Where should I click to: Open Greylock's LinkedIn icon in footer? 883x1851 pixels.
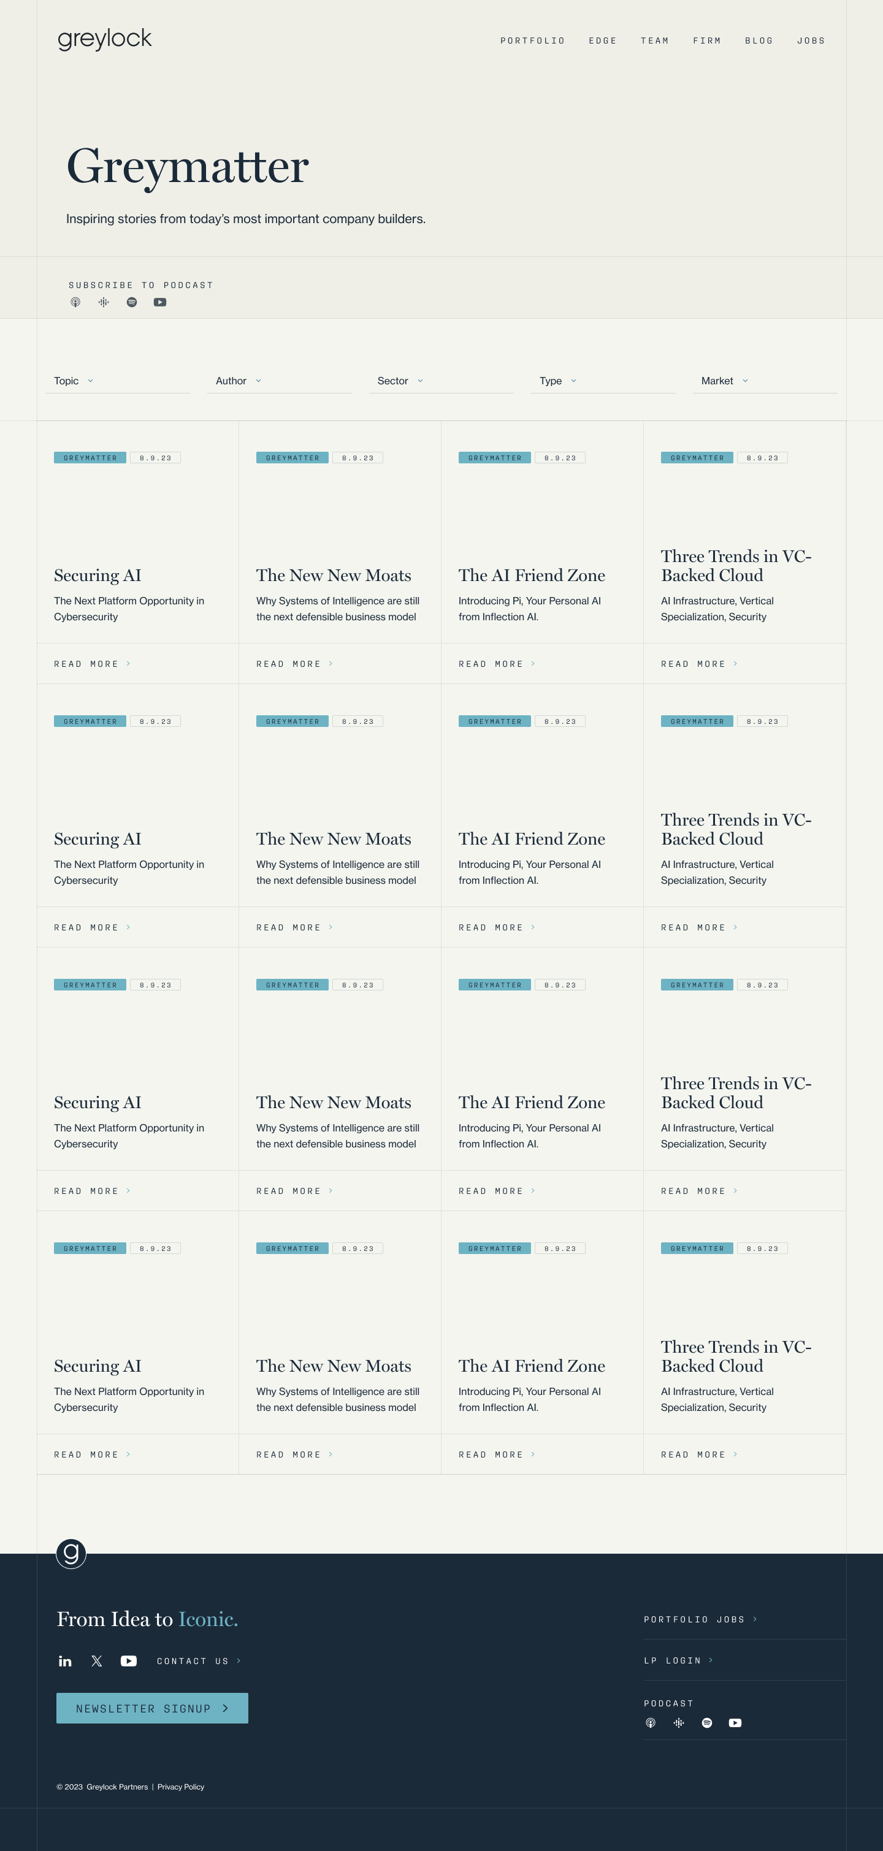(x=66, y=1660)
